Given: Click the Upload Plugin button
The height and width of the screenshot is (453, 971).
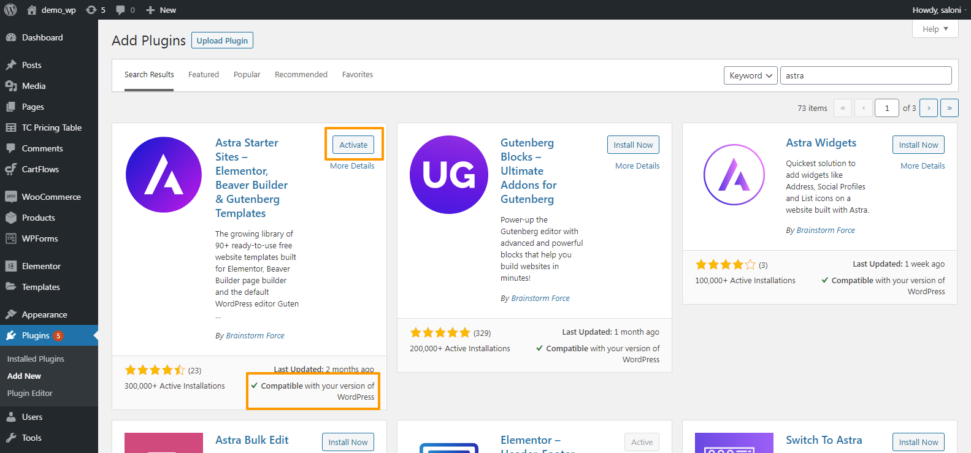Looking at the screenshot, I should 222,40.
